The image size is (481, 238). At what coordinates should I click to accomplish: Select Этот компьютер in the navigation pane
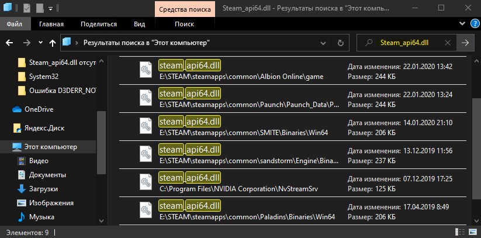click(x=49, y=147)
